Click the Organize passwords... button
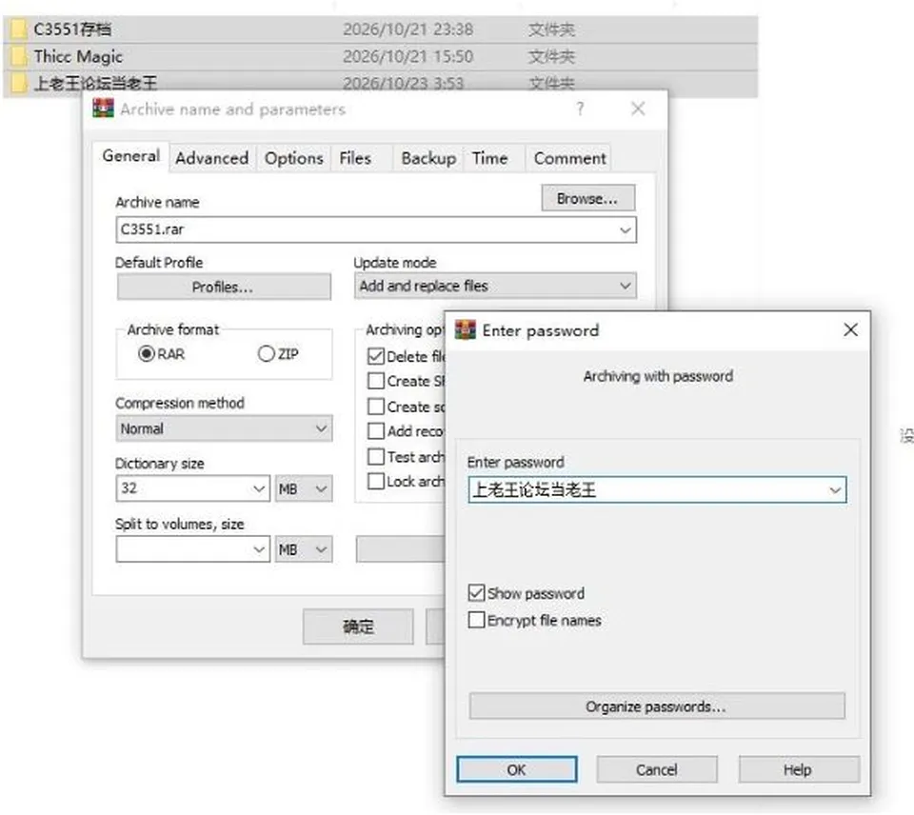Viewport: 914px width, 815px height. [656, 706]
